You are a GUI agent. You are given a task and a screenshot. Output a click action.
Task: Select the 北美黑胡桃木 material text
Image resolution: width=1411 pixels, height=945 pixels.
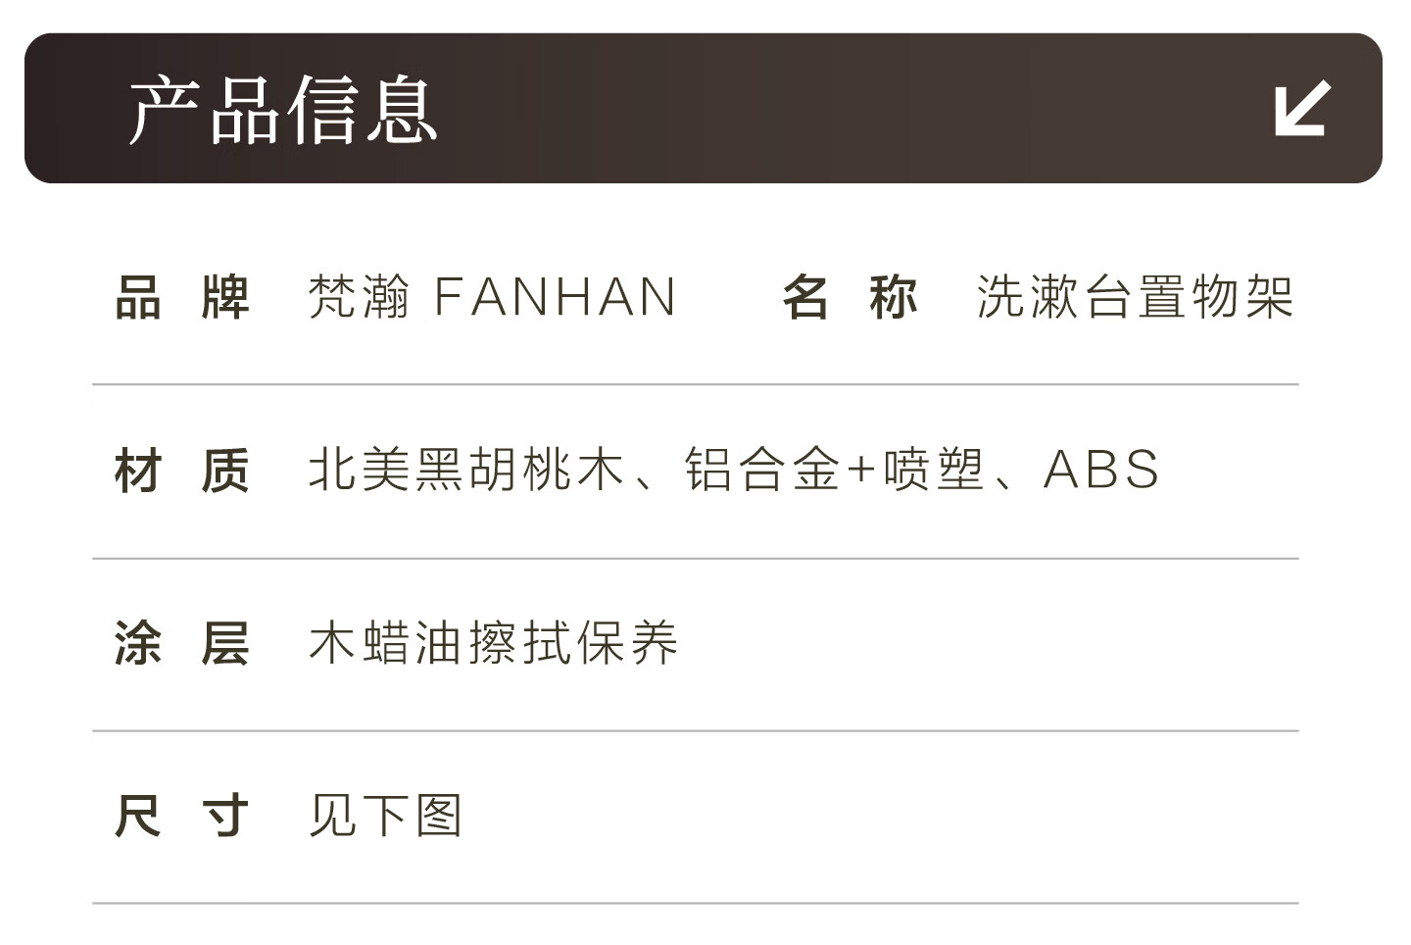click(466, 470)
